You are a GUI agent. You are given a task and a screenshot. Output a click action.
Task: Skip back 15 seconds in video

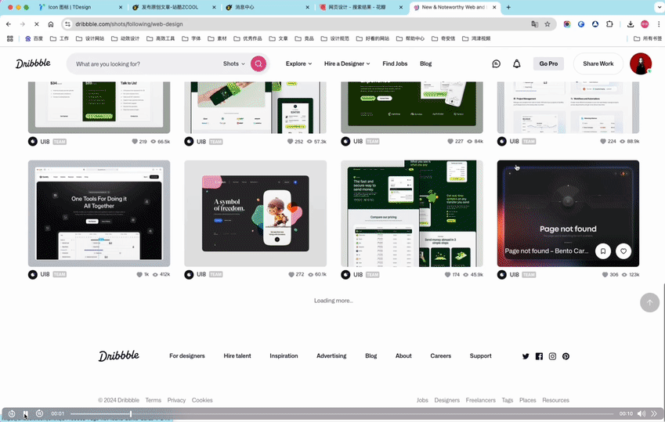12,413
